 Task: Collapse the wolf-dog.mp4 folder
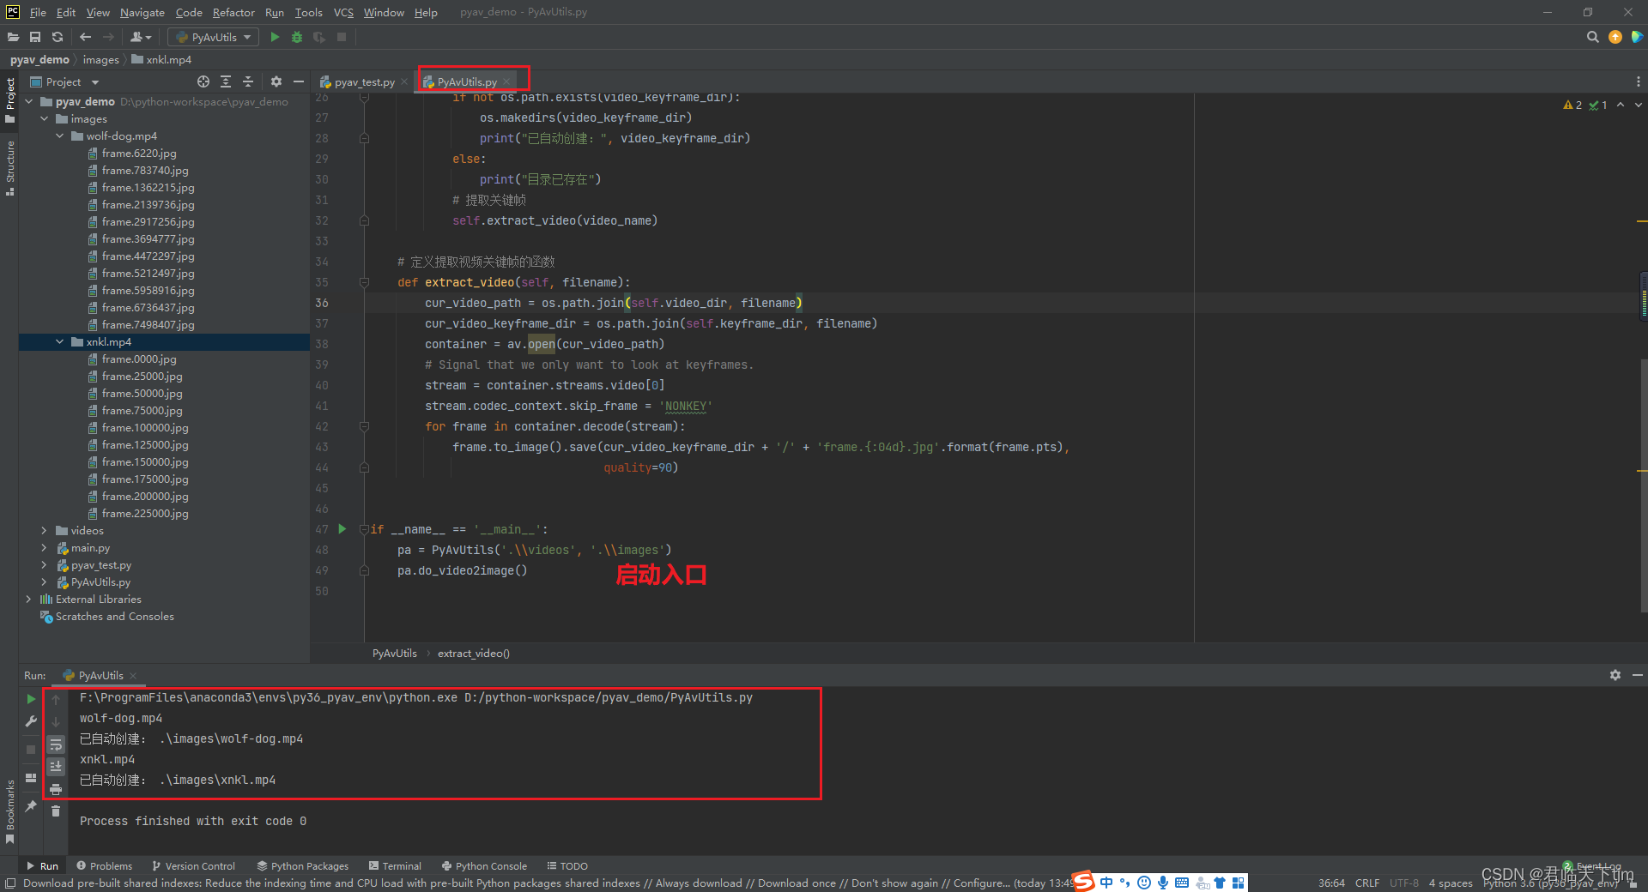click(59, 136)
